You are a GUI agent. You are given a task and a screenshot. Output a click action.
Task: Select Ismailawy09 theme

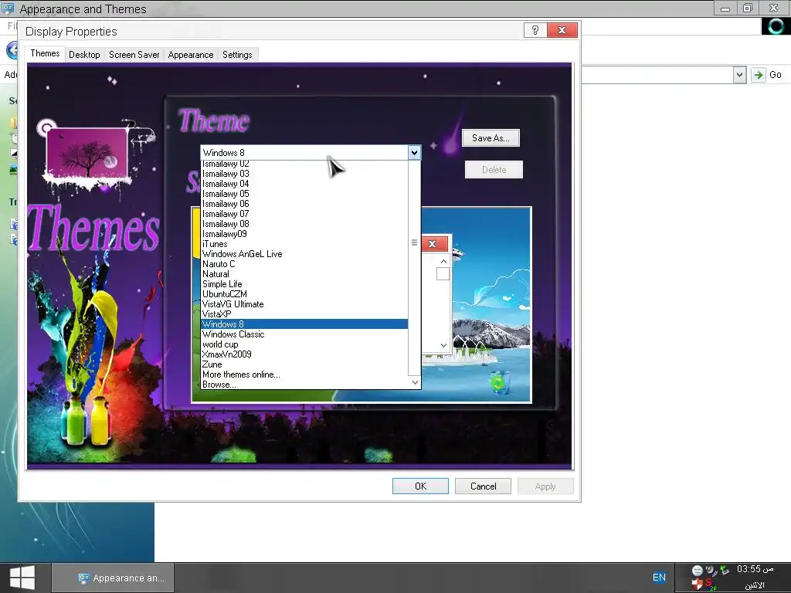[x=304, y=234]
